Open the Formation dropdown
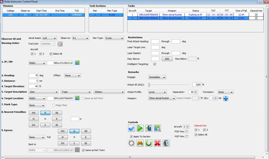Viewport: 269px width, 159px height. (225, 92)
